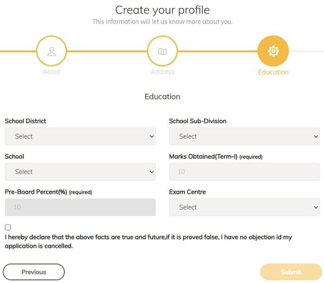
Task: Open the School District dropdown
Action: click(80, 136)
